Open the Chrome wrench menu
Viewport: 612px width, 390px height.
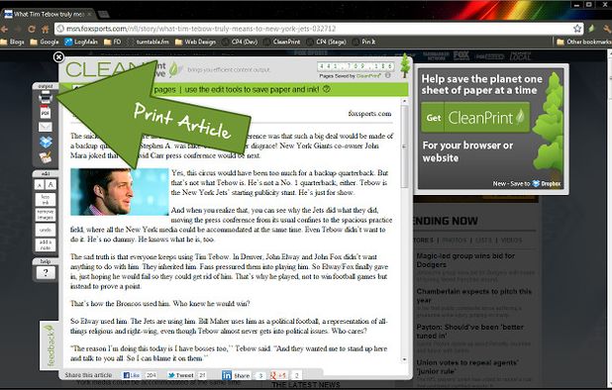point(606,29)
